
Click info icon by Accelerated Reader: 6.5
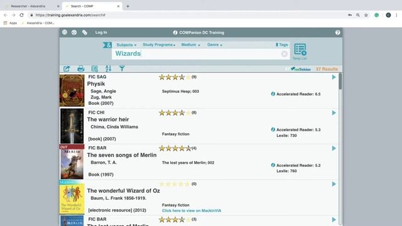(273, 94)
